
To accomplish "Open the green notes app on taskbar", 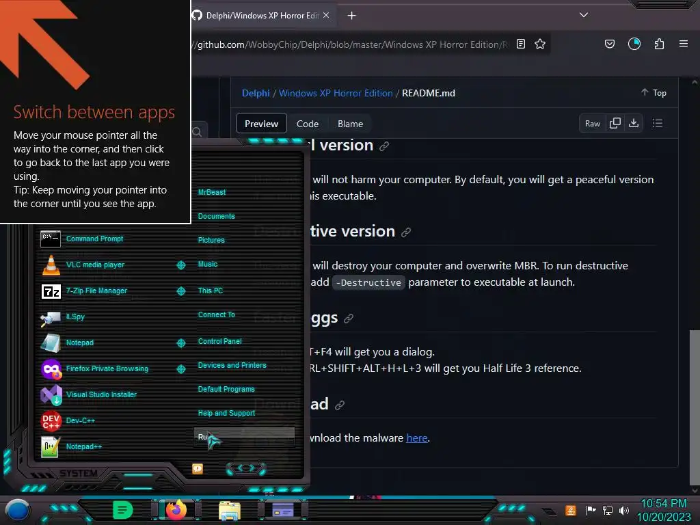I will (x=122, y=510).
